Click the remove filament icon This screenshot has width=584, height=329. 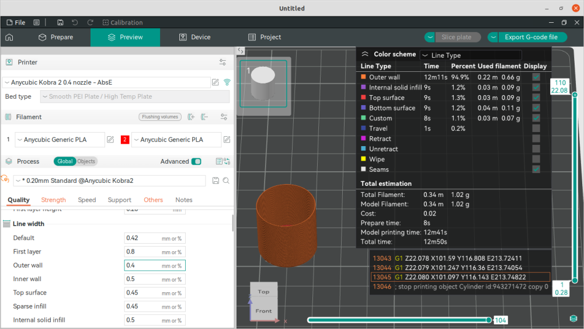coord(204,117)
